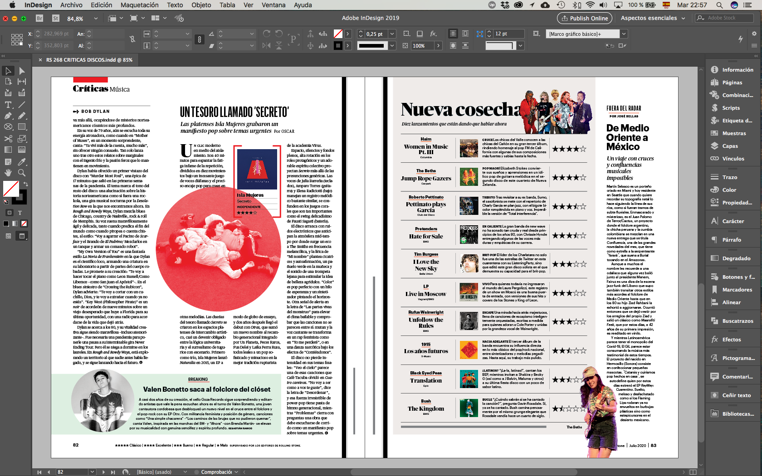Swap fill and stroke arrows
762x476 pixels.
(25, 184)
